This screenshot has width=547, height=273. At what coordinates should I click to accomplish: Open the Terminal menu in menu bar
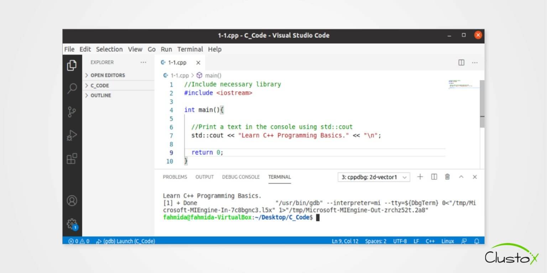pos(190,49)
